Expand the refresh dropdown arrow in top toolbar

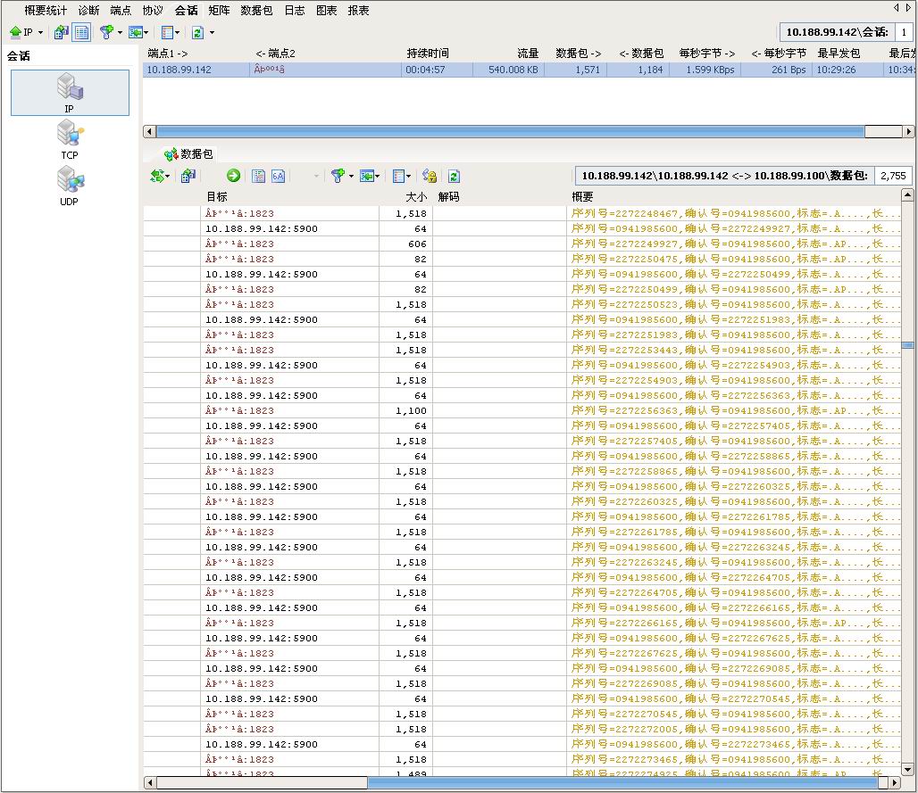[212, 33]
